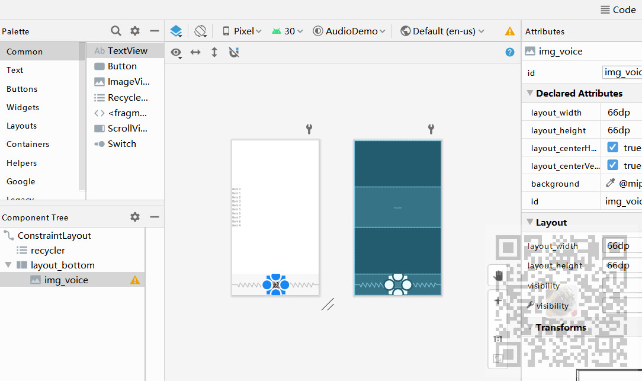Viewport: 642px width, 381px height.
Task: Open the API 30 version dropdown
Action: (x=287, y=31)
